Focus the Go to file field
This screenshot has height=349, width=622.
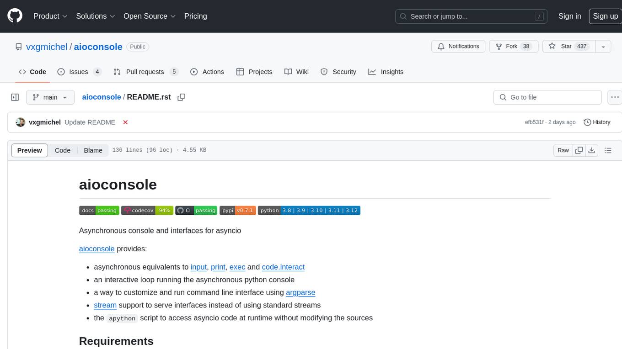tap(547, 97)
